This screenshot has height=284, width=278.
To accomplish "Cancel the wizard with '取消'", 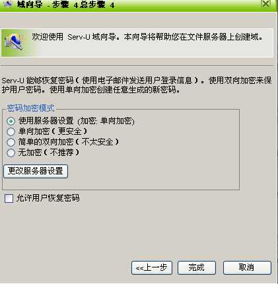I will pos(247,267).
